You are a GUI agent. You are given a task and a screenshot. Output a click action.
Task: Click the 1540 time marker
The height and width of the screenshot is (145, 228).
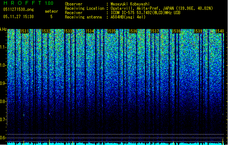(220, 31)
